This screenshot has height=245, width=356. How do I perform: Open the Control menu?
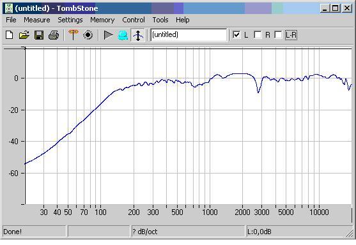(134, 20)
